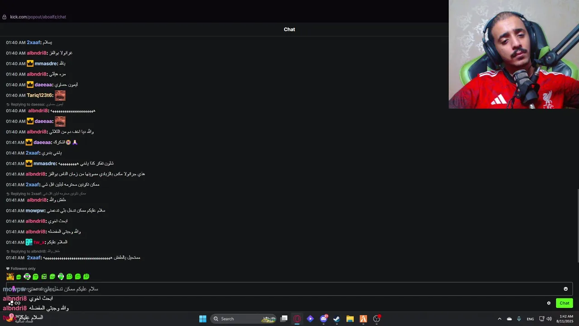Screen dimensions: 579x326
Task: Open the orange app taskbar icon
Action: point(363,319)
